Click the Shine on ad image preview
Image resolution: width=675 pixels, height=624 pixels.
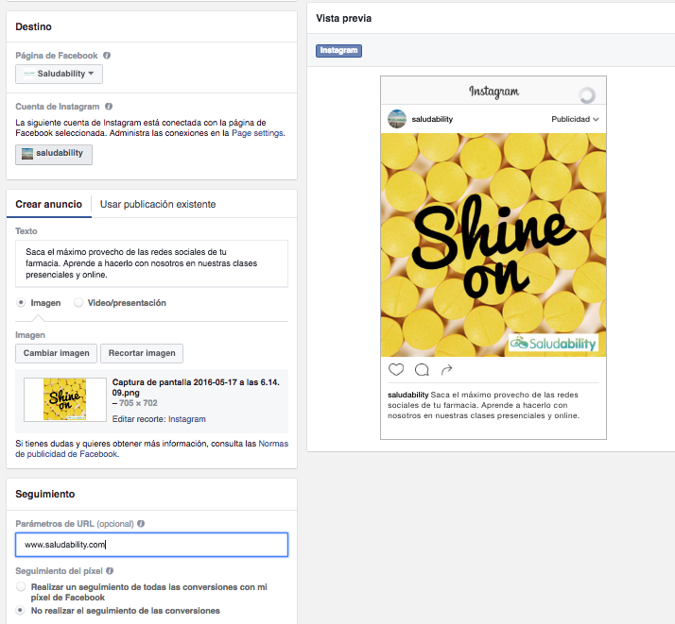pyautogui.click(x=493, y=245)
